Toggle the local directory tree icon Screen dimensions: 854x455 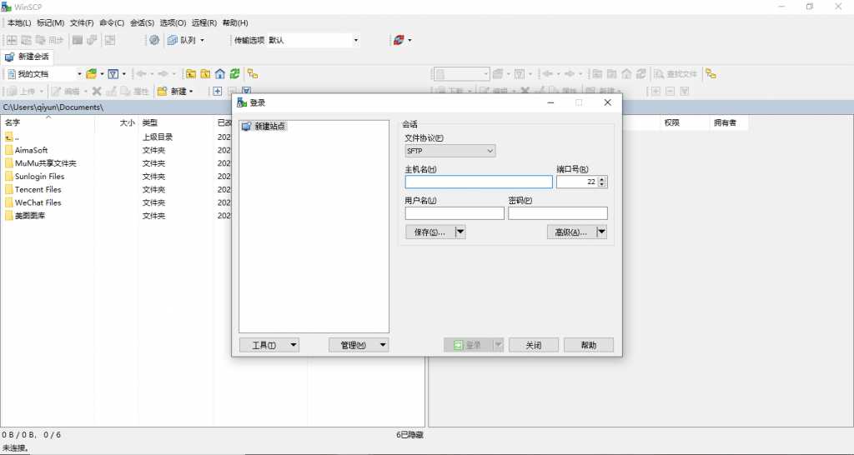click(253, 74)
